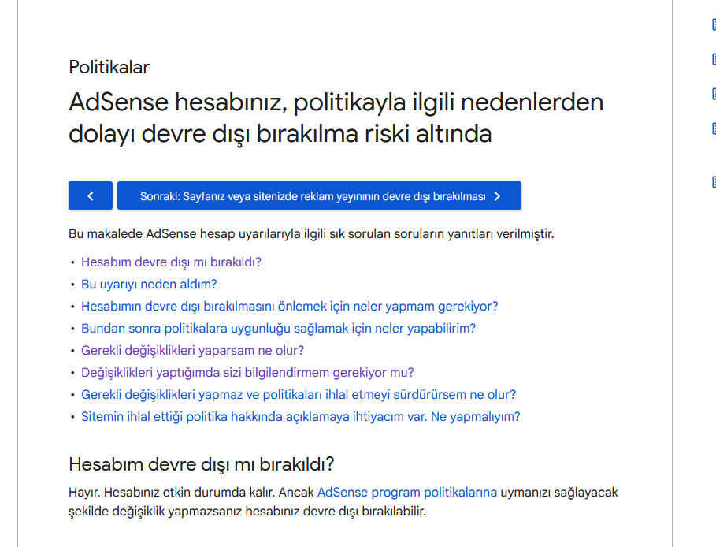Open third article icon in right sidebar
This screenshot has width=716, height=547.
[x=714, y=94]
